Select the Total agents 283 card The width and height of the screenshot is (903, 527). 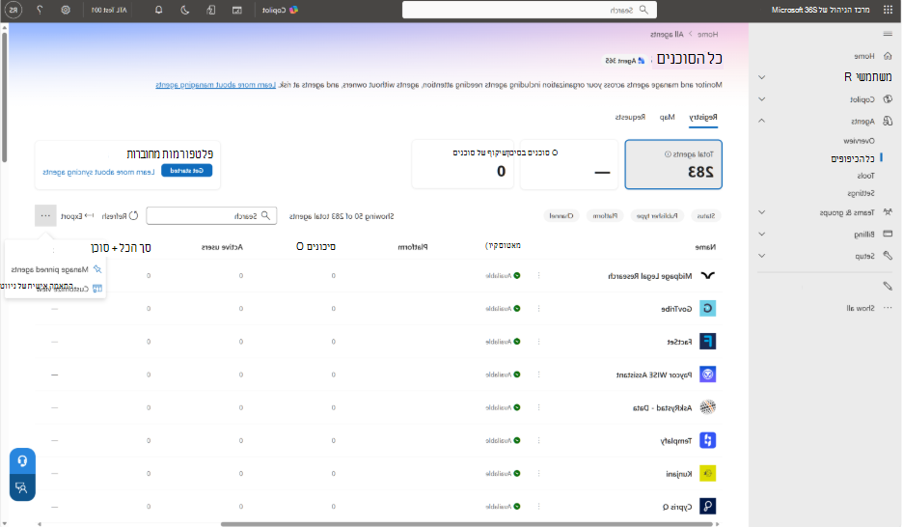pyautogui.click(x=673, y=164)
